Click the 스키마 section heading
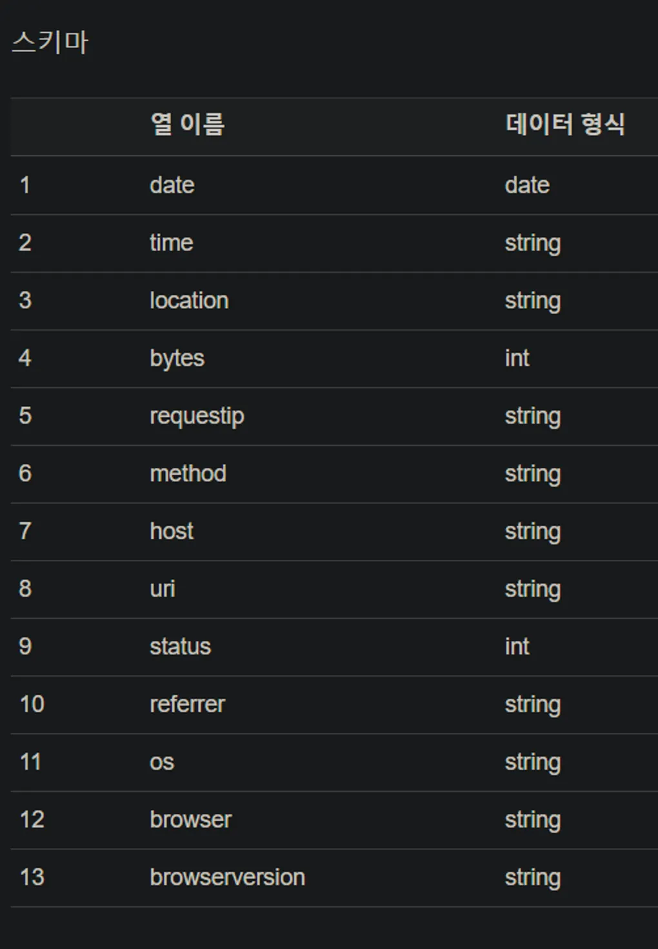This screenshot has width=658, height=949. 50,43
